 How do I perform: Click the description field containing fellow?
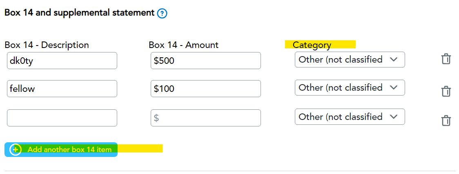click(62, 89)
